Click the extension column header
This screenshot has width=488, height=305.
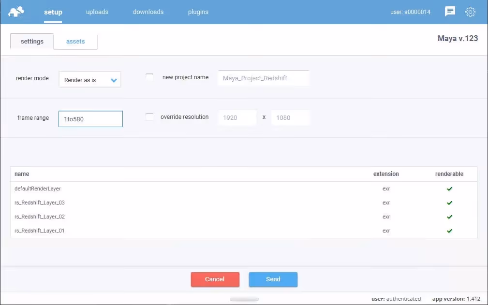(386, 174)
